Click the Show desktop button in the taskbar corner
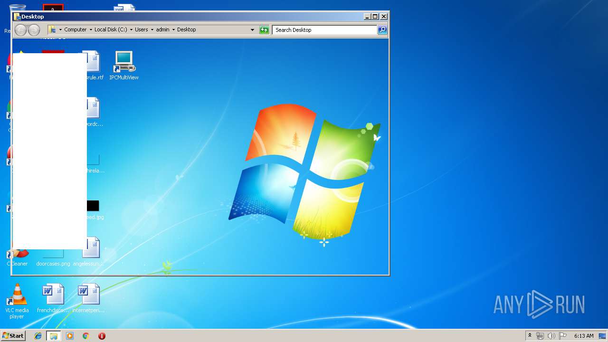This screenshot has height=342, width=608. tap(602, 336)
